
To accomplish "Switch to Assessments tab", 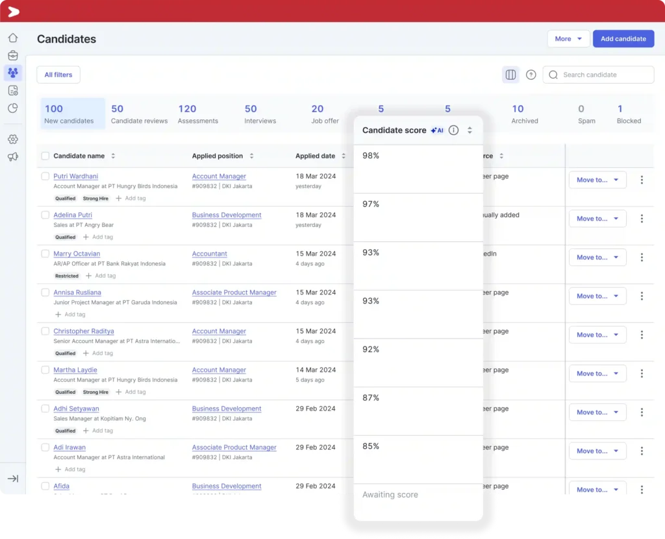I will coord(197,114).
